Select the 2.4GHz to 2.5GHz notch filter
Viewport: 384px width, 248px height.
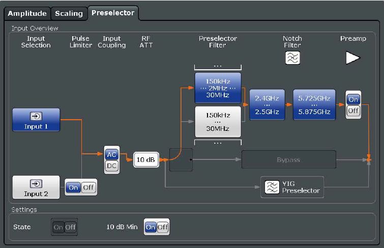(x=267, y=104)
